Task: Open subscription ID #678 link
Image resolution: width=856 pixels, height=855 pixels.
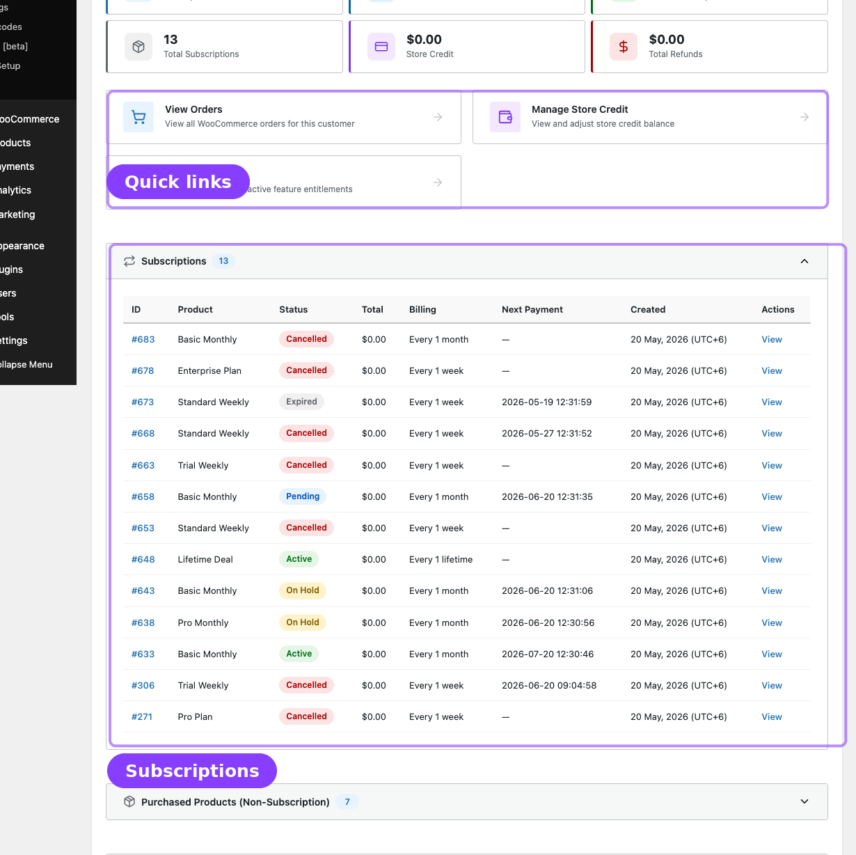Action: (x=143, y=370)
